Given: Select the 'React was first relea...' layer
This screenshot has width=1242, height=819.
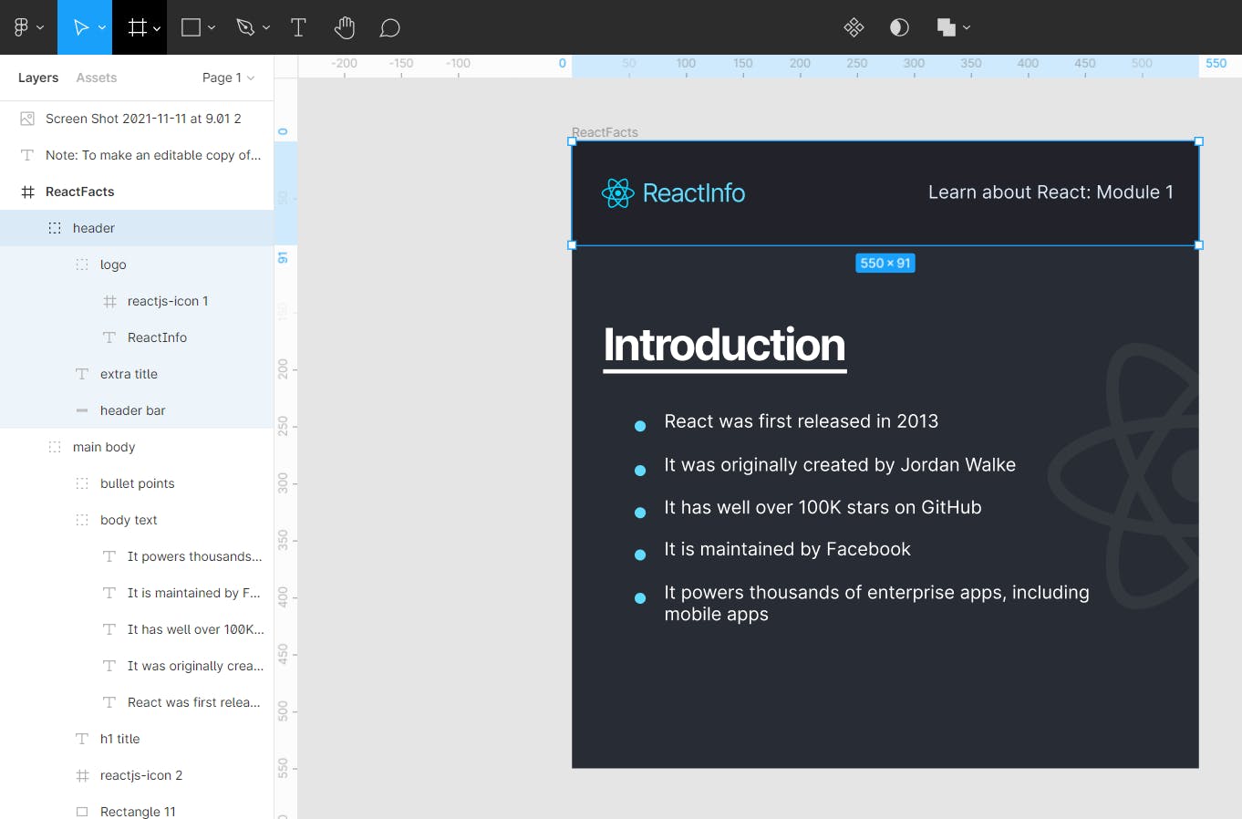Looking at the screenshot, I should pyautogui.click(x=137, y=702).
